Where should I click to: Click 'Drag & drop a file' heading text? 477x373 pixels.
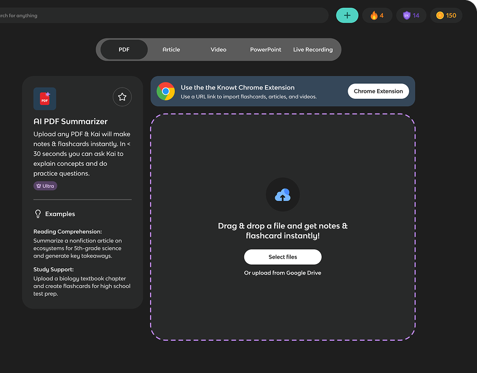pos(282,231)
